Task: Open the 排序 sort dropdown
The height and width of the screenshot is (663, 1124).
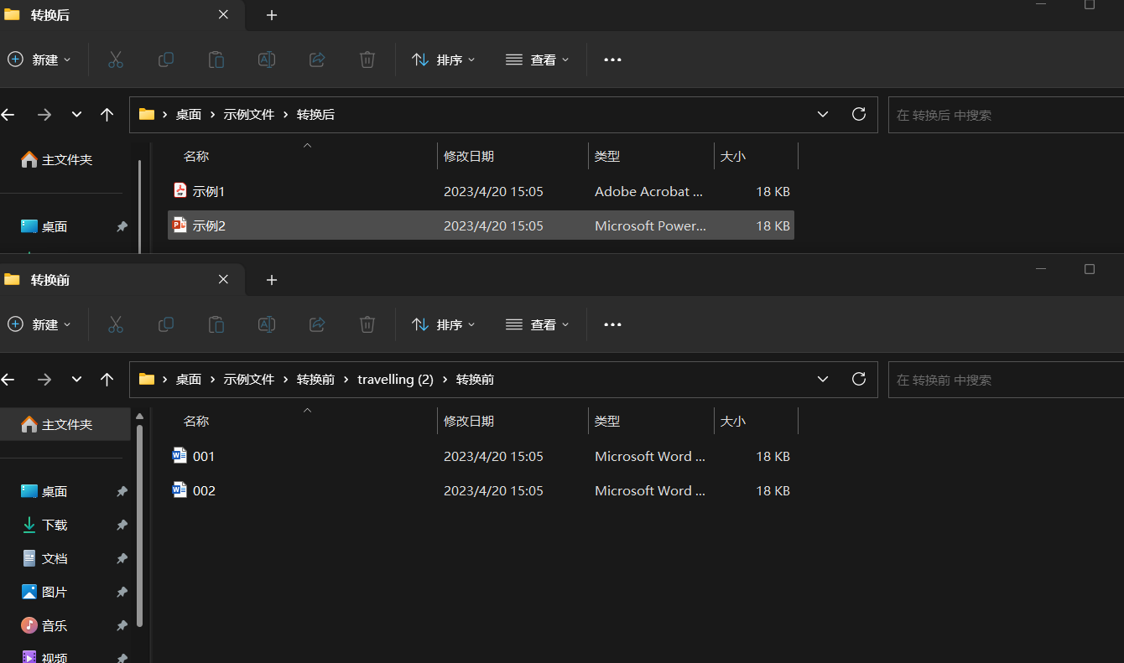Action: point(444,60)
